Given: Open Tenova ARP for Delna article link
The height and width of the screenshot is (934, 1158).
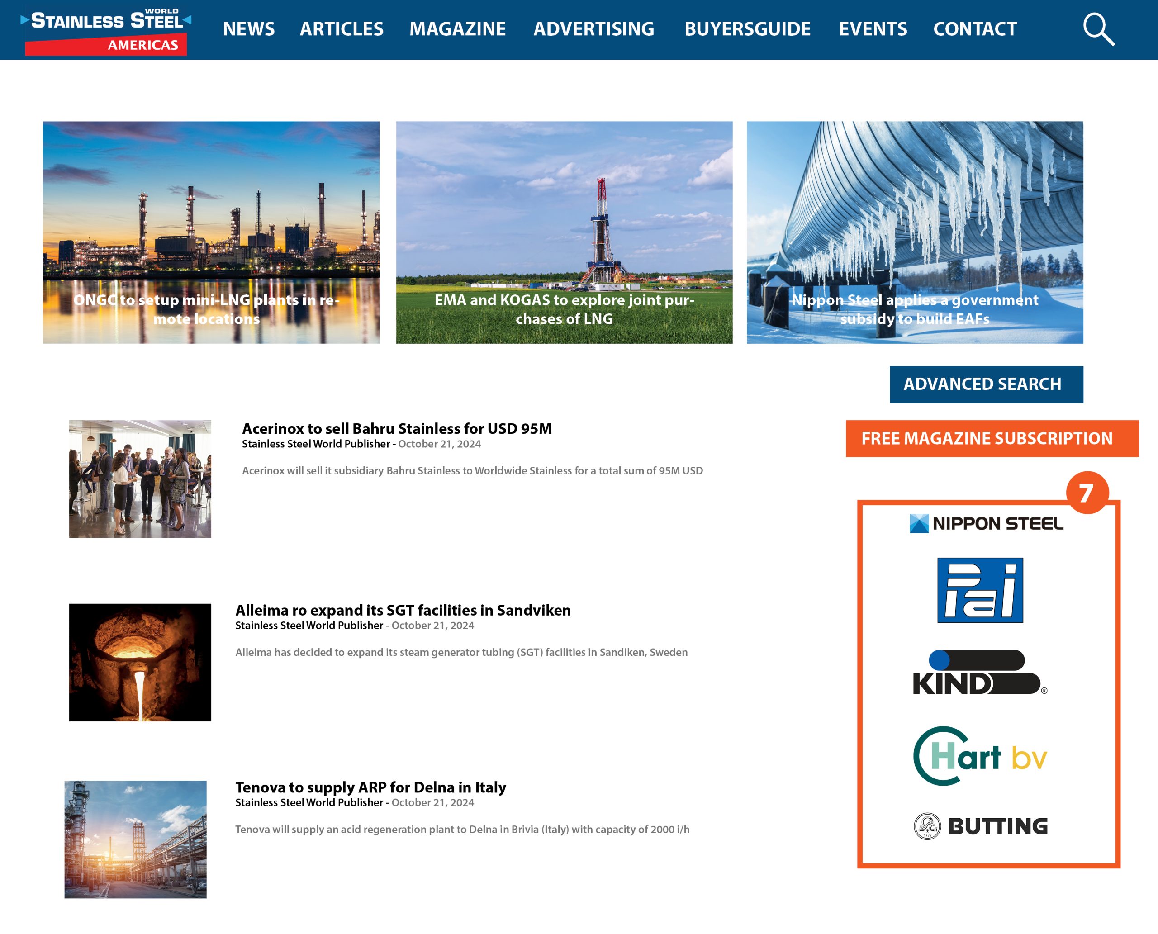Looking at the screenshot, I should (x=370, y=787).
